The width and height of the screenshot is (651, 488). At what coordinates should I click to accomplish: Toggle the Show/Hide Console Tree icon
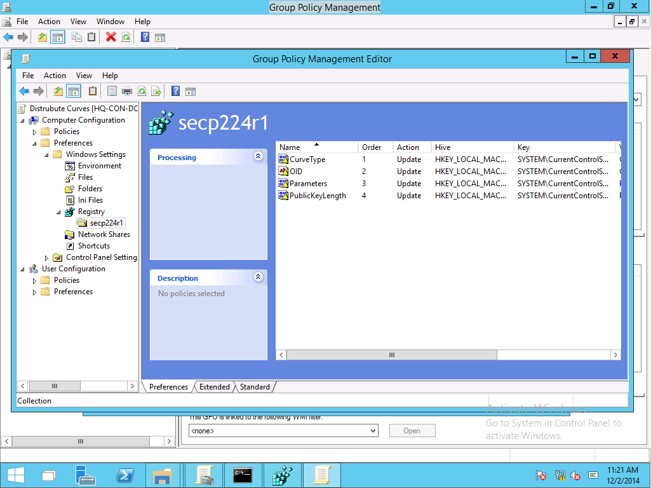click(x=72, y=91)
